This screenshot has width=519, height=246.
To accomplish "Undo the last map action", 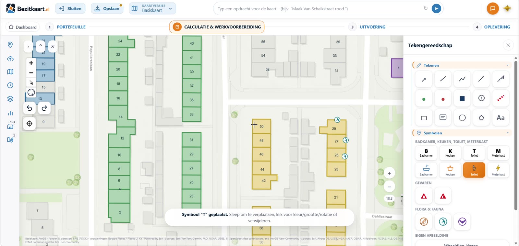I will [x=30, y=108].
